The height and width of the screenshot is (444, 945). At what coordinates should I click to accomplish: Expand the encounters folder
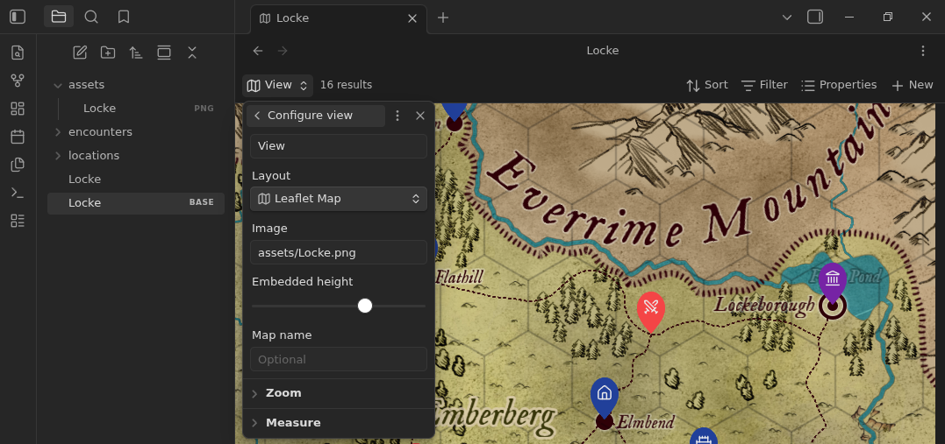[136, 131]
